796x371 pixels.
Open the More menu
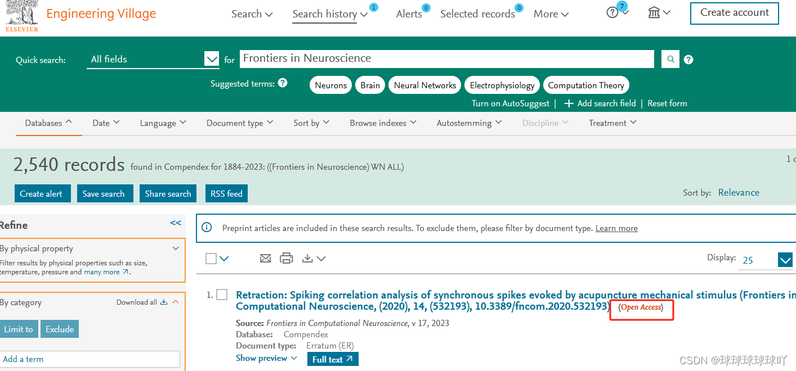tap(551, 14)
